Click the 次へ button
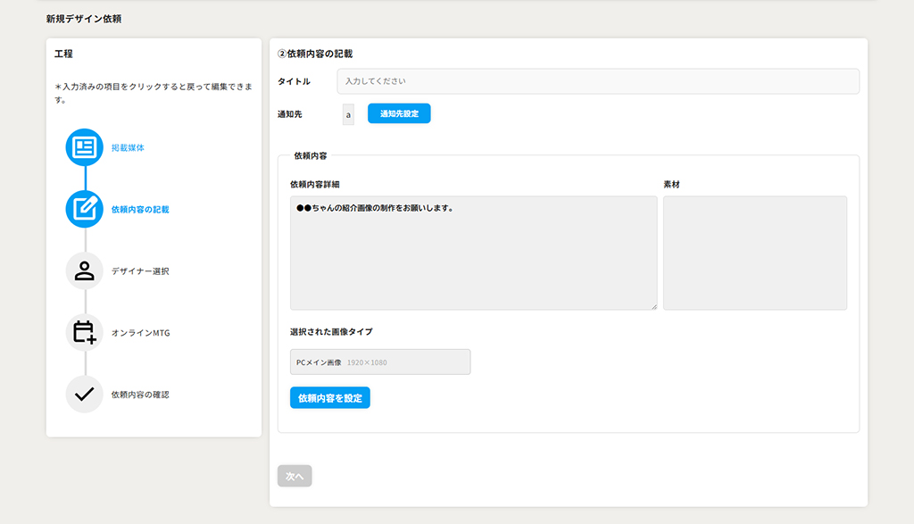This screenshot has height=524, width=914. pos(295,476)
